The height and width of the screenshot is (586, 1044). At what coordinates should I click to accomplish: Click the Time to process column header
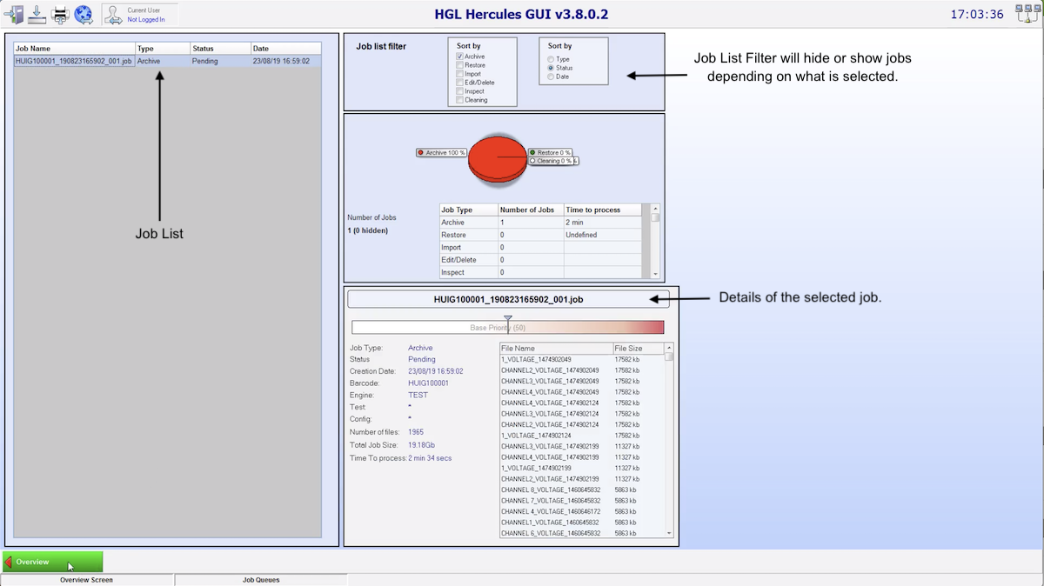[603, 210]
